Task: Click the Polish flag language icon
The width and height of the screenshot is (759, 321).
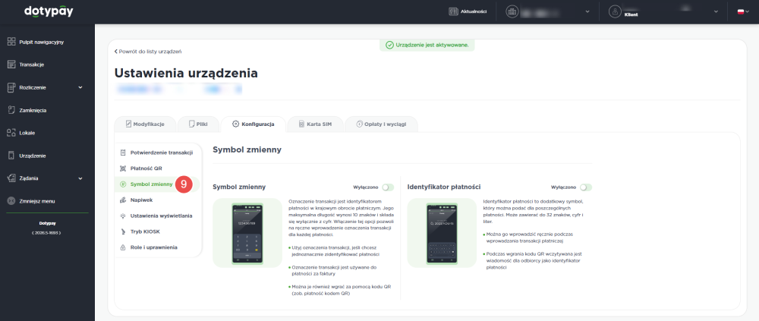Action: point(740,11)
